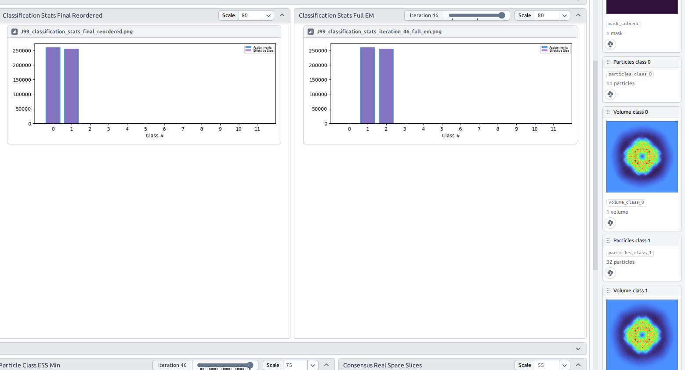Open the Volume class 0 density thumbnail
The width and height of the screenshot is (685, 370).
point(642,157)
